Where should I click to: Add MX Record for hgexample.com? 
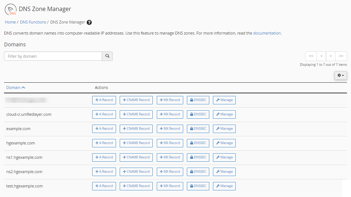(170, 143)
